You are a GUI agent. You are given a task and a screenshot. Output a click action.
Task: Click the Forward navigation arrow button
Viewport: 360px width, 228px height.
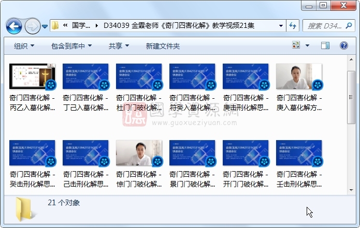32,26
